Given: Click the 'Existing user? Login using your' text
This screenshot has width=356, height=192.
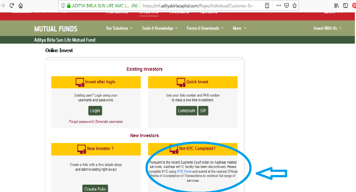Looking at the screenshot, I should coord(96,95).
